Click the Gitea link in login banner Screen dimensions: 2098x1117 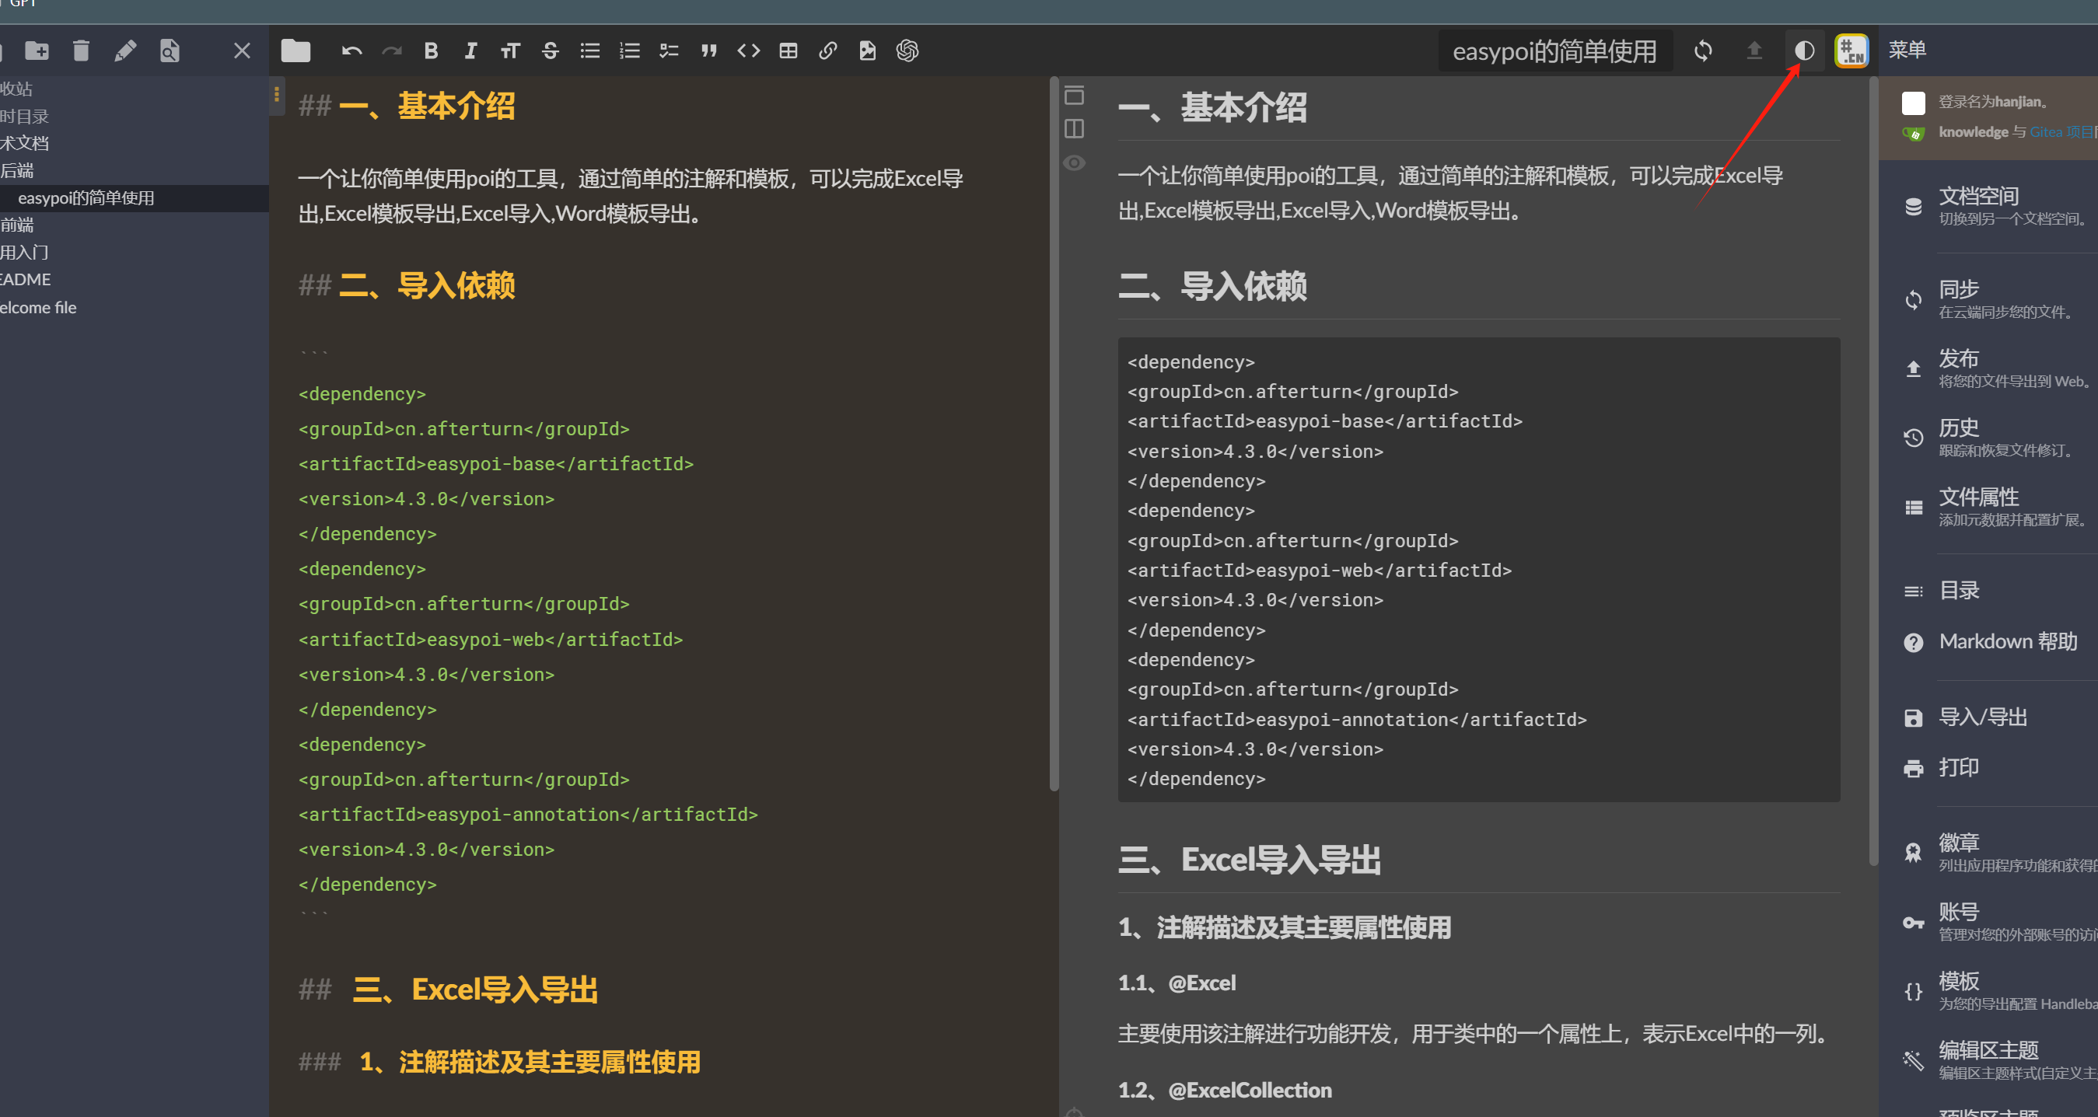coord(2045,132)
